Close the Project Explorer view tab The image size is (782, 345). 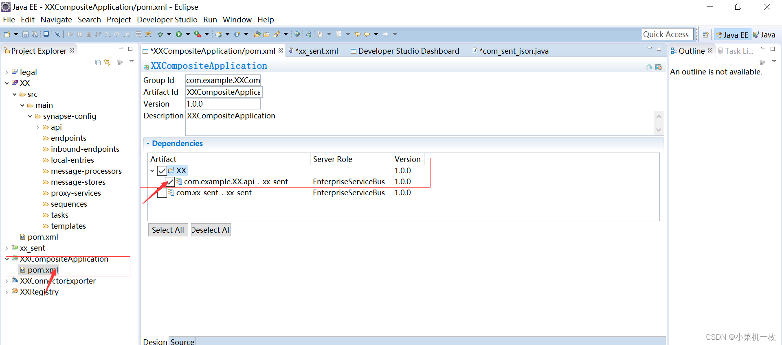(x=72, y=50)
